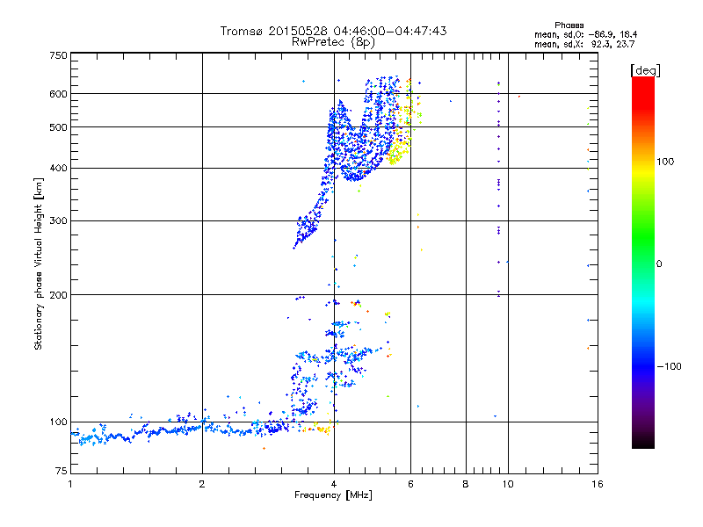Click the colorbar label "100"
Viewport: 703px width, 527px height.
(665, 162)
